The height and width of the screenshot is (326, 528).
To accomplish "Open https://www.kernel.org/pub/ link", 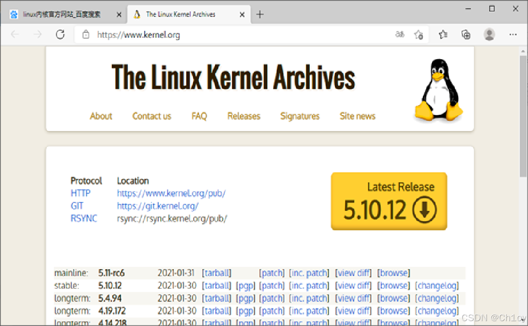I will [x=171, y=193].
